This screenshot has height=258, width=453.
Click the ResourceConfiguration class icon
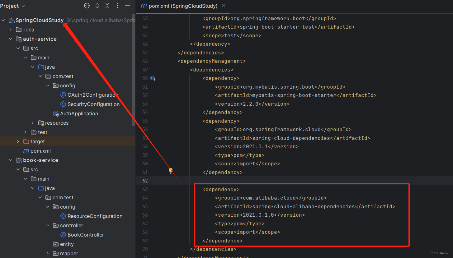[x=63, y=216]
